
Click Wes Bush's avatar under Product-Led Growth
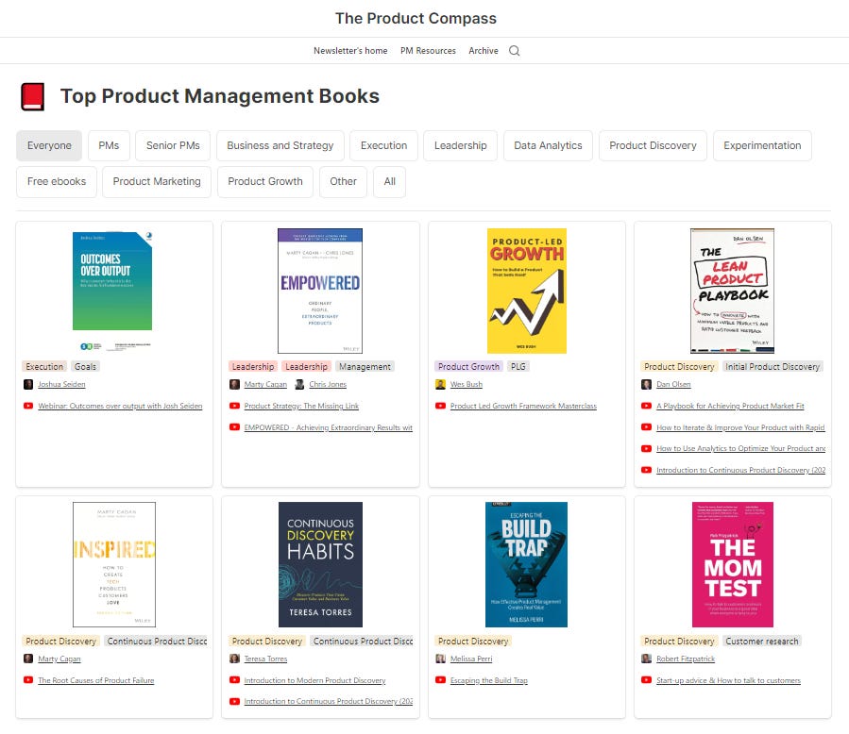[x=440, y=385]
